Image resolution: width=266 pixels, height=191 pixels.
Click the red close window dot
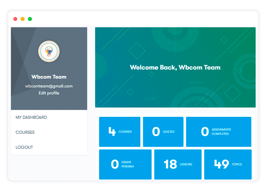point(15,19)
